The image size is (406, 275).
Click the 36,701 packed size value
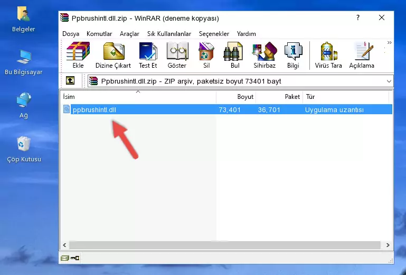pyautogui.click(x=269, y=110)
